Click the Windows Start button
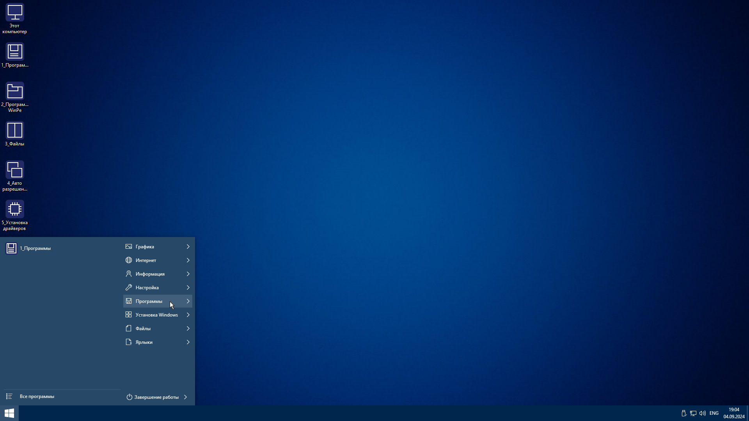 9,413
